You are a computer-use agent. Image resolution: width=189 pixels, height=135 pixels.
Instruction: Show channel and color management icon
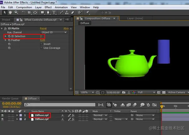(134, 93)
